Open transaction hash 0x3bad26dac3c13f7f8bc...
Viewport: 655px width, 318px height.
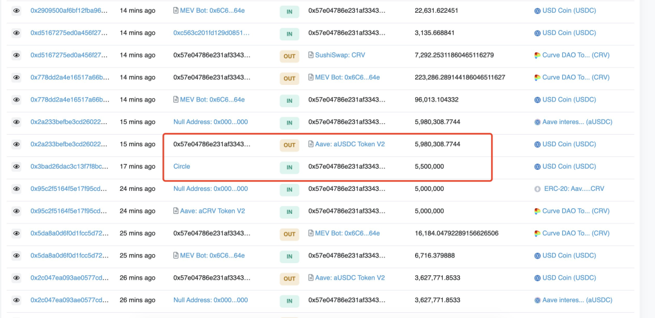point(69,166)
